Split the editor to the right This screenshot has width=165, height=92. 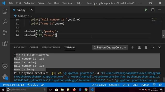(153, 10)
